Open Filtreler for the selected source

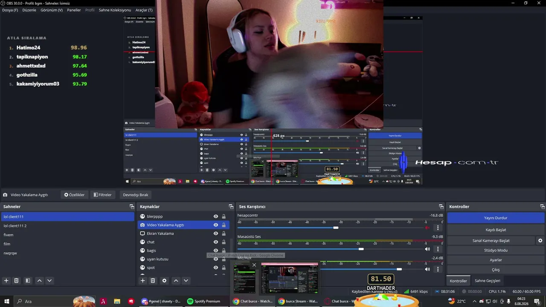(x=102, y=195)
